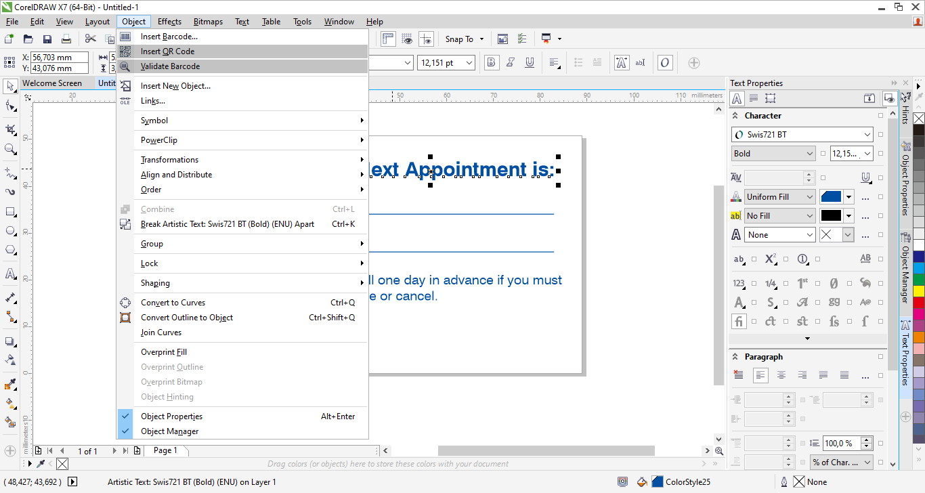Open the Snap To dropdown

465,39
